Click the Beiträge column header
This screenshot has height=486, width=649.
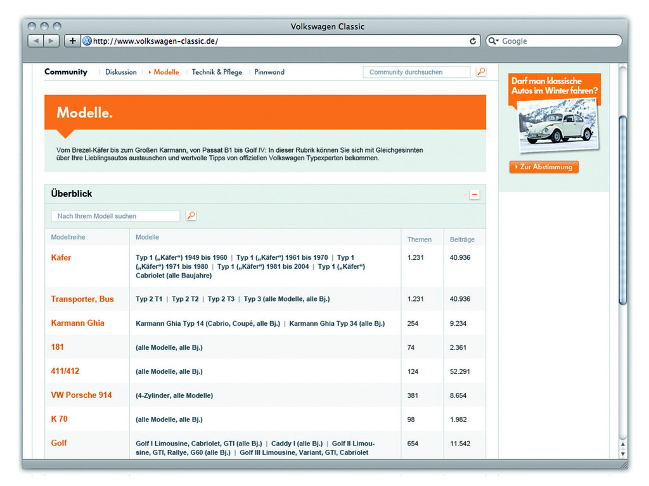pos(462,240)
